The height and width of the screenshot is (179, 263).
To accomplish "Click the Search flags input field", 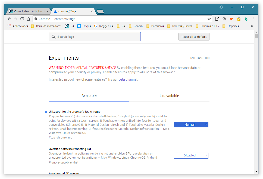I will click(95, 37).
